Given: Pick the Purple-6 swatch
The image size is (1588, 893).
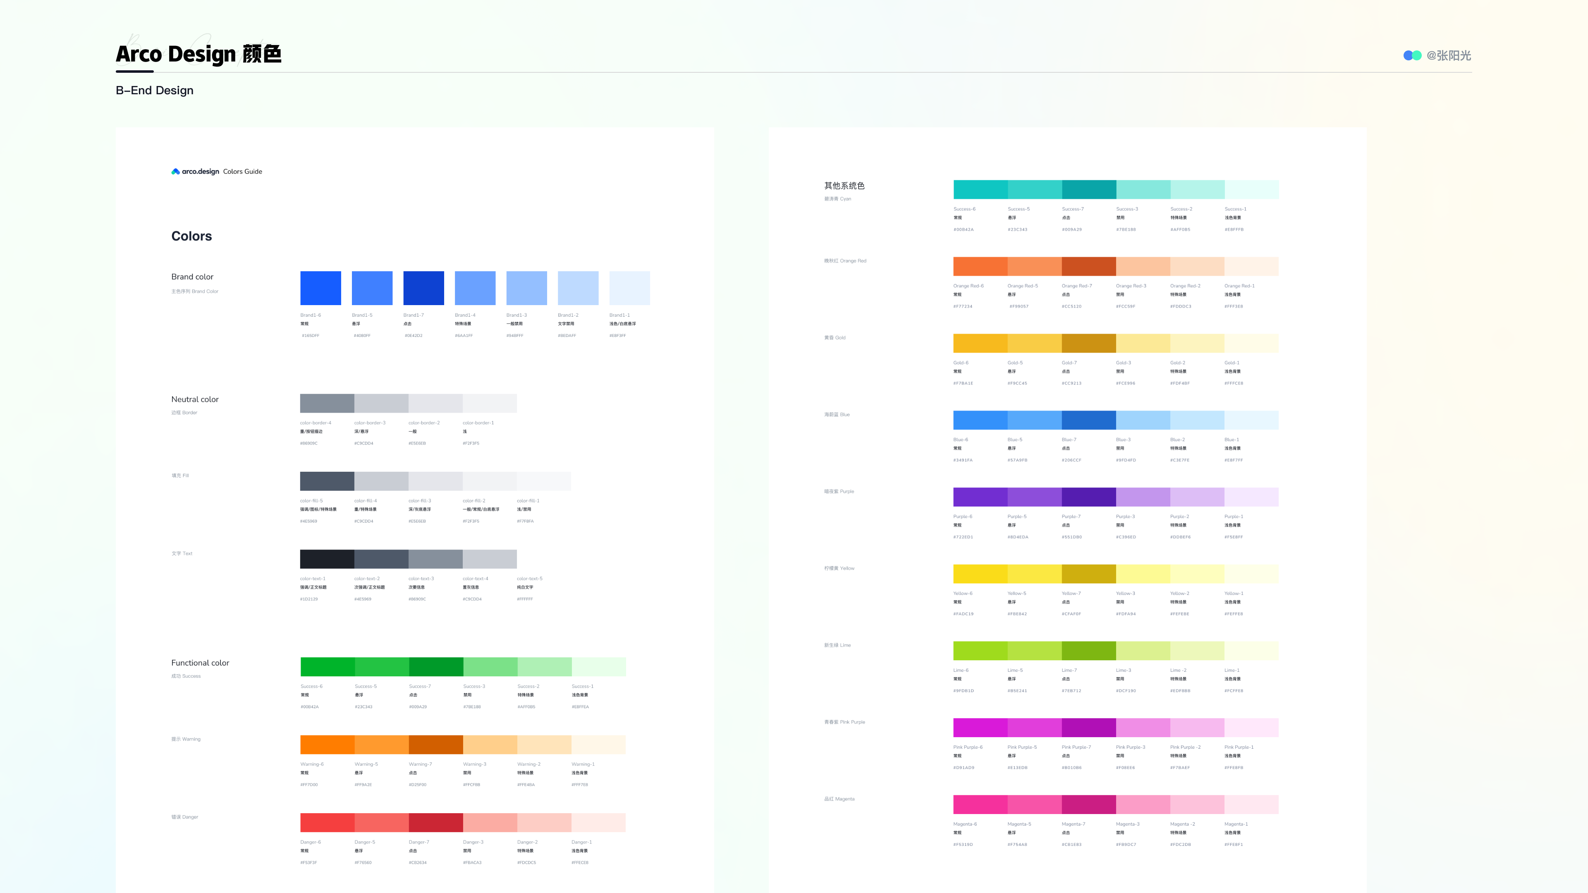Looking at the screenshot, I should (x=980, y=497).
